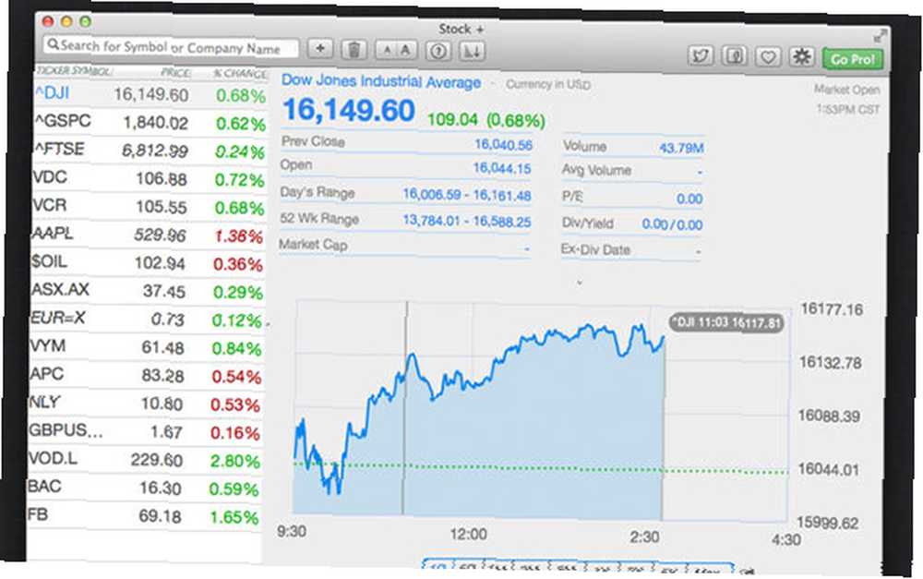This screenshot has width=923, height=579.
Task: Select the NLY ticker
Action: [x=44, y=402]
